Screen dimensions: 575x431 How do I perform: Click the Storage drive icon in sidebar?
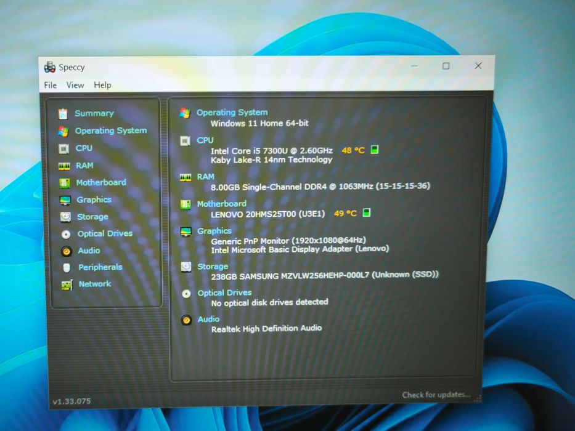(x=65, y=217)
